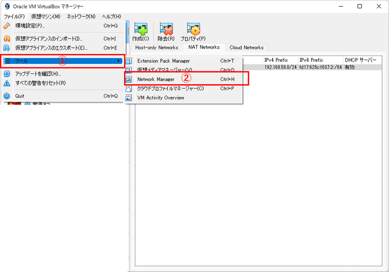Click the 有効 DHCP status cell
The width and height of the screenshot is (389, 272).
[x=362, y=67]
